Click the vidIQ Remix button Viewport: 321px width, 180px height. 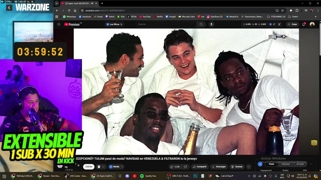tap(114, 167)
